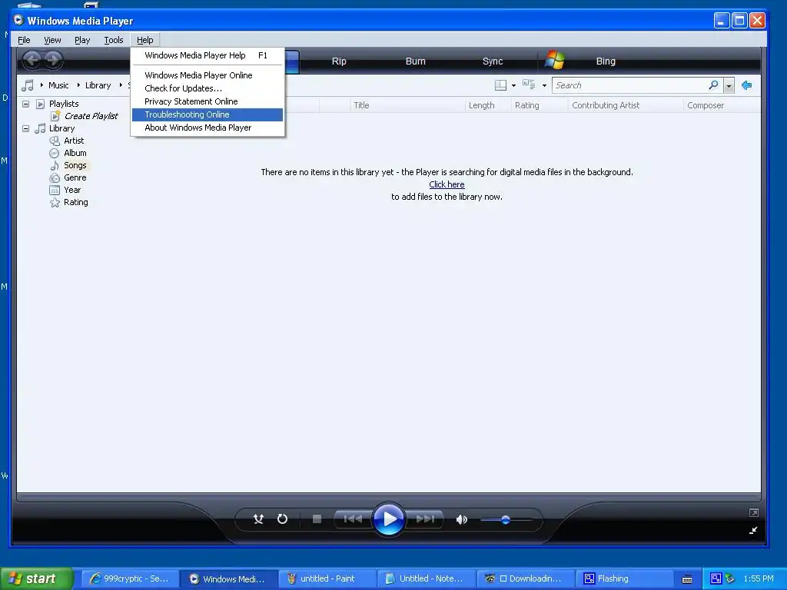Sort by the Rating column header
The image size is (787, 590).
(540, 105)
